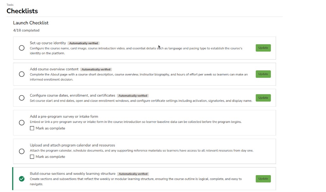Image resolution: width=326 pixels, height=192 pixels.
Task: Click the 4/18 completed progress text
Action: (x=26, y=30)
